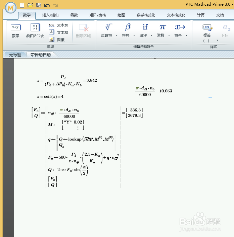Click the result 10.053
The width and height of the screenshot is (234, 237).
pyautogui.click(x=166, y=91)
